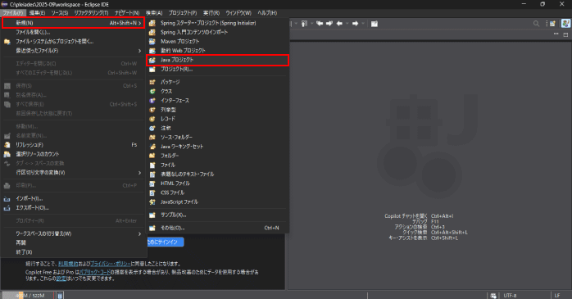
Task: Open その他(O)... wizard list
Action: (217, 228)
